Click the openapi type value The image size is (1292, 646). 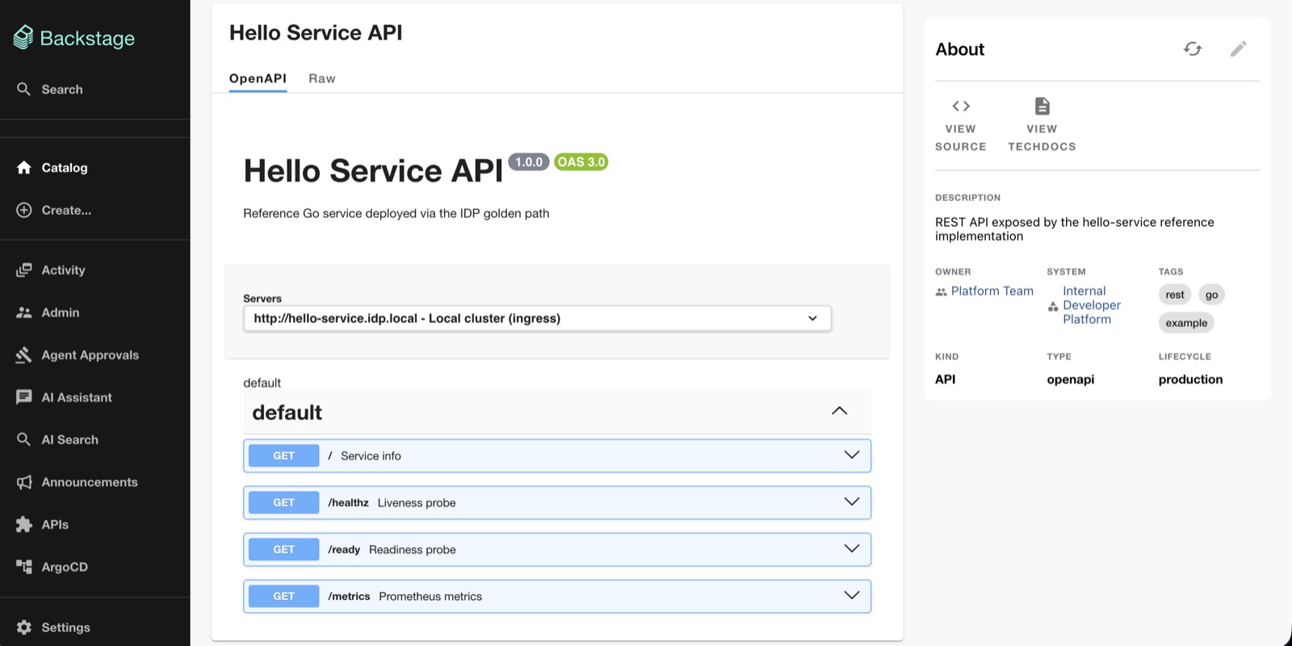point(1071,380)
